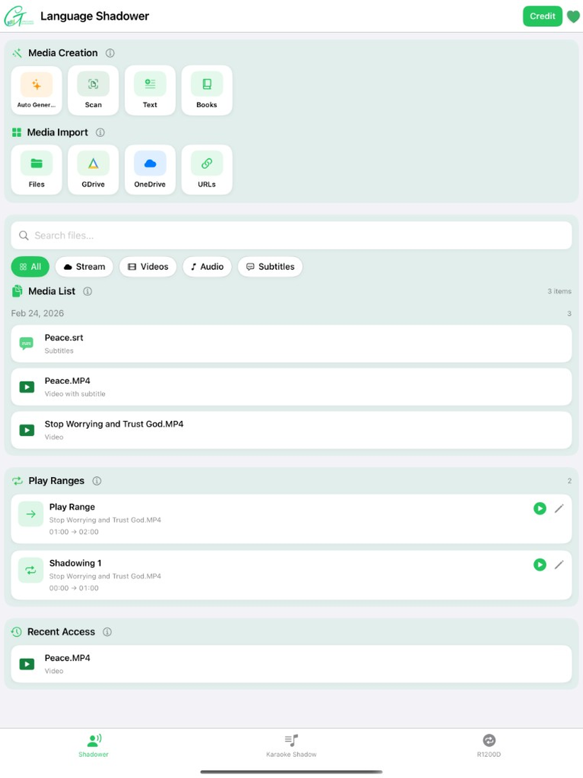
Task: Open Stop Worrying and Trust God.MP4
Action: (x=291, y=430)
